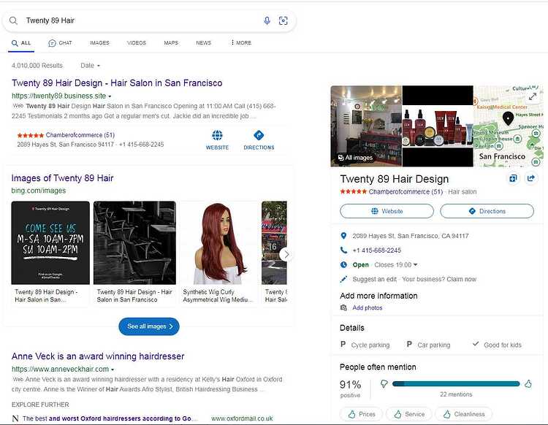The width and height of the screenshot is (548, 425).
Task: Open the San Francisco map thumbnail
Action: click(508, 126)
